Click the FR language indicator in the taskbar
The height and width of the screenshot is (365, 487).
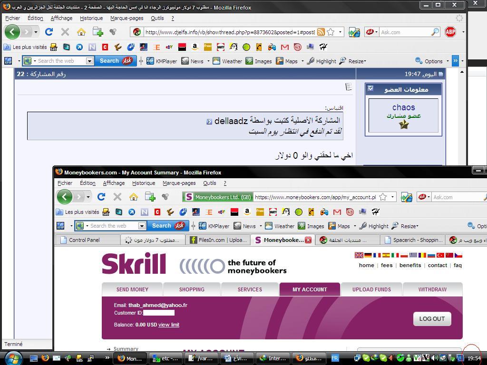[x=335, y=358]
